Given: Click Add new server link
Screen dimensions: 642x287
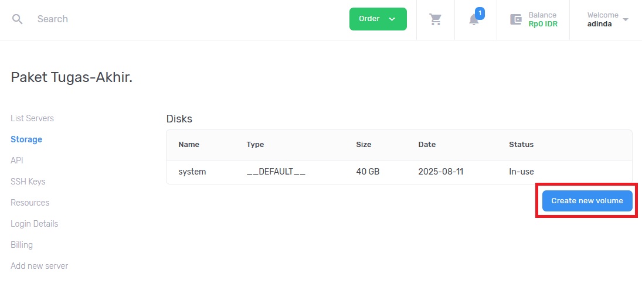Looking at the screenshot, I should pos(39,266).
